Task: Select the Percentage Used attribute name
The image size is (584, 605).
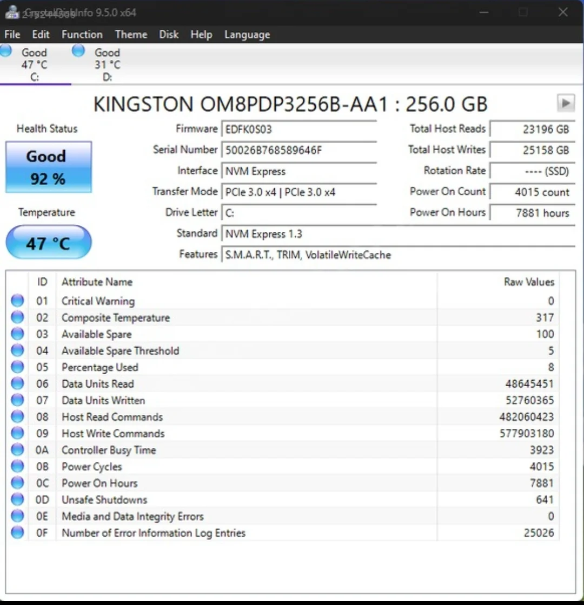Action: (100, 367)
